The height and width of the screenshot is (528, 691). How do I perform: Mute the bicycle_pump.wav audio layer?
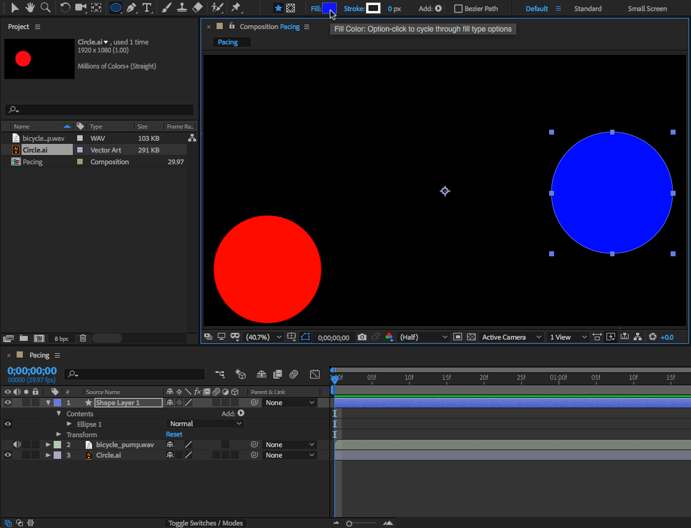click(17, 445)
